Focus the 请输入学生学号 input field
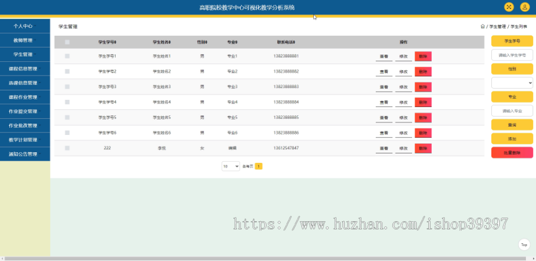Image resolution: width=536 pixels, height=261 pixels. [512, 55]
